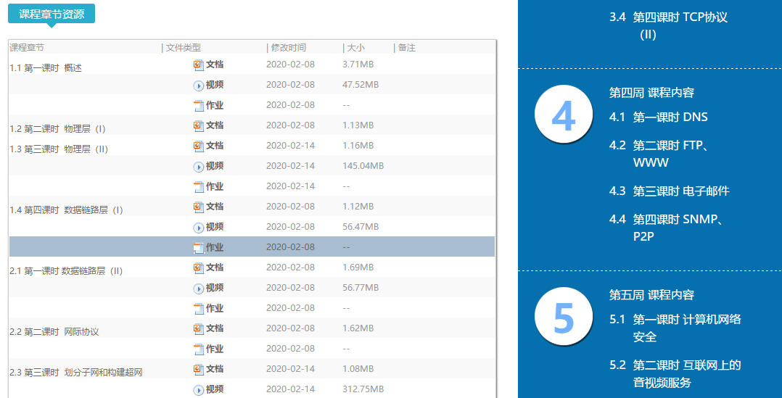This screenshot has height=398, width=782.
Task: Click the 47.52MB video play icon
Action: 199,85
